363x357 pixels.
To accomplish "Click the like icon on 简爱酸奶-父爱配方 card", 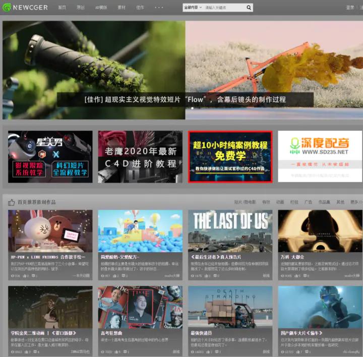I will click(x=114, y=276).
